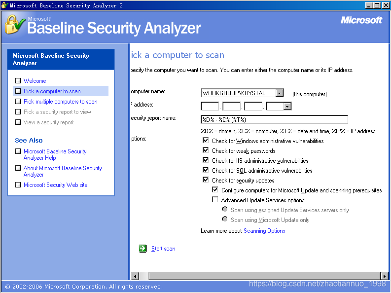Visit the Microsoft Security Web site link
The width and height of the screenshot is (391, 293).
(x=56, y=185)
